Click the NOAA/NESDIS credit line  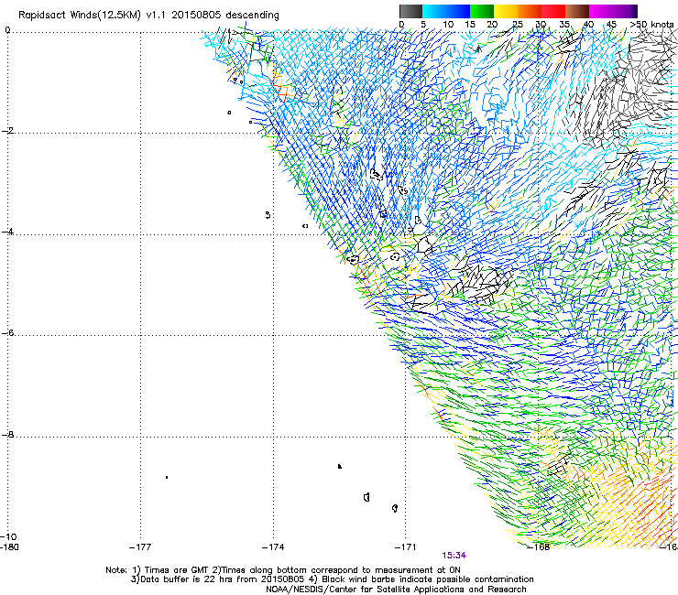[x=396, y=590]
